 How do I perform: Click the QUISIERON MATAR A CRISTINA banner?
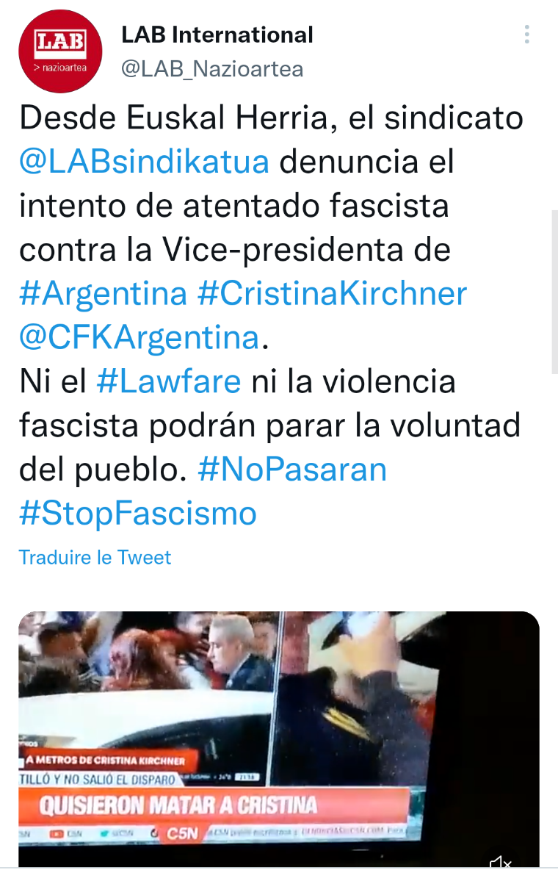pyautogui.click(x=211, y=805)
